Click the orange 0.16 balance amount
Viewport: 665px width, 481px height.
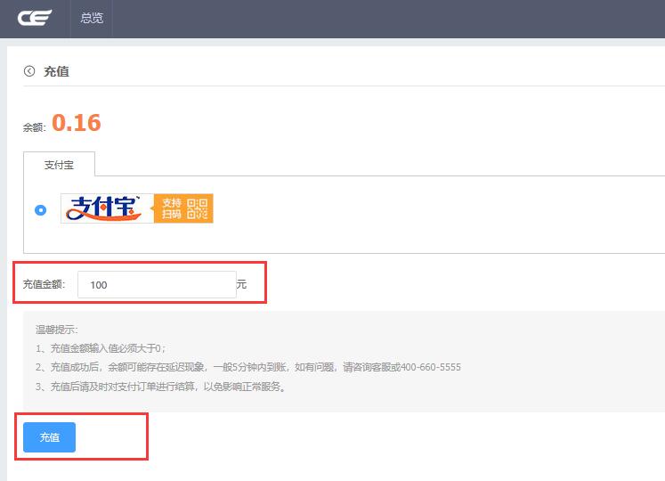(x=76, y=123)
